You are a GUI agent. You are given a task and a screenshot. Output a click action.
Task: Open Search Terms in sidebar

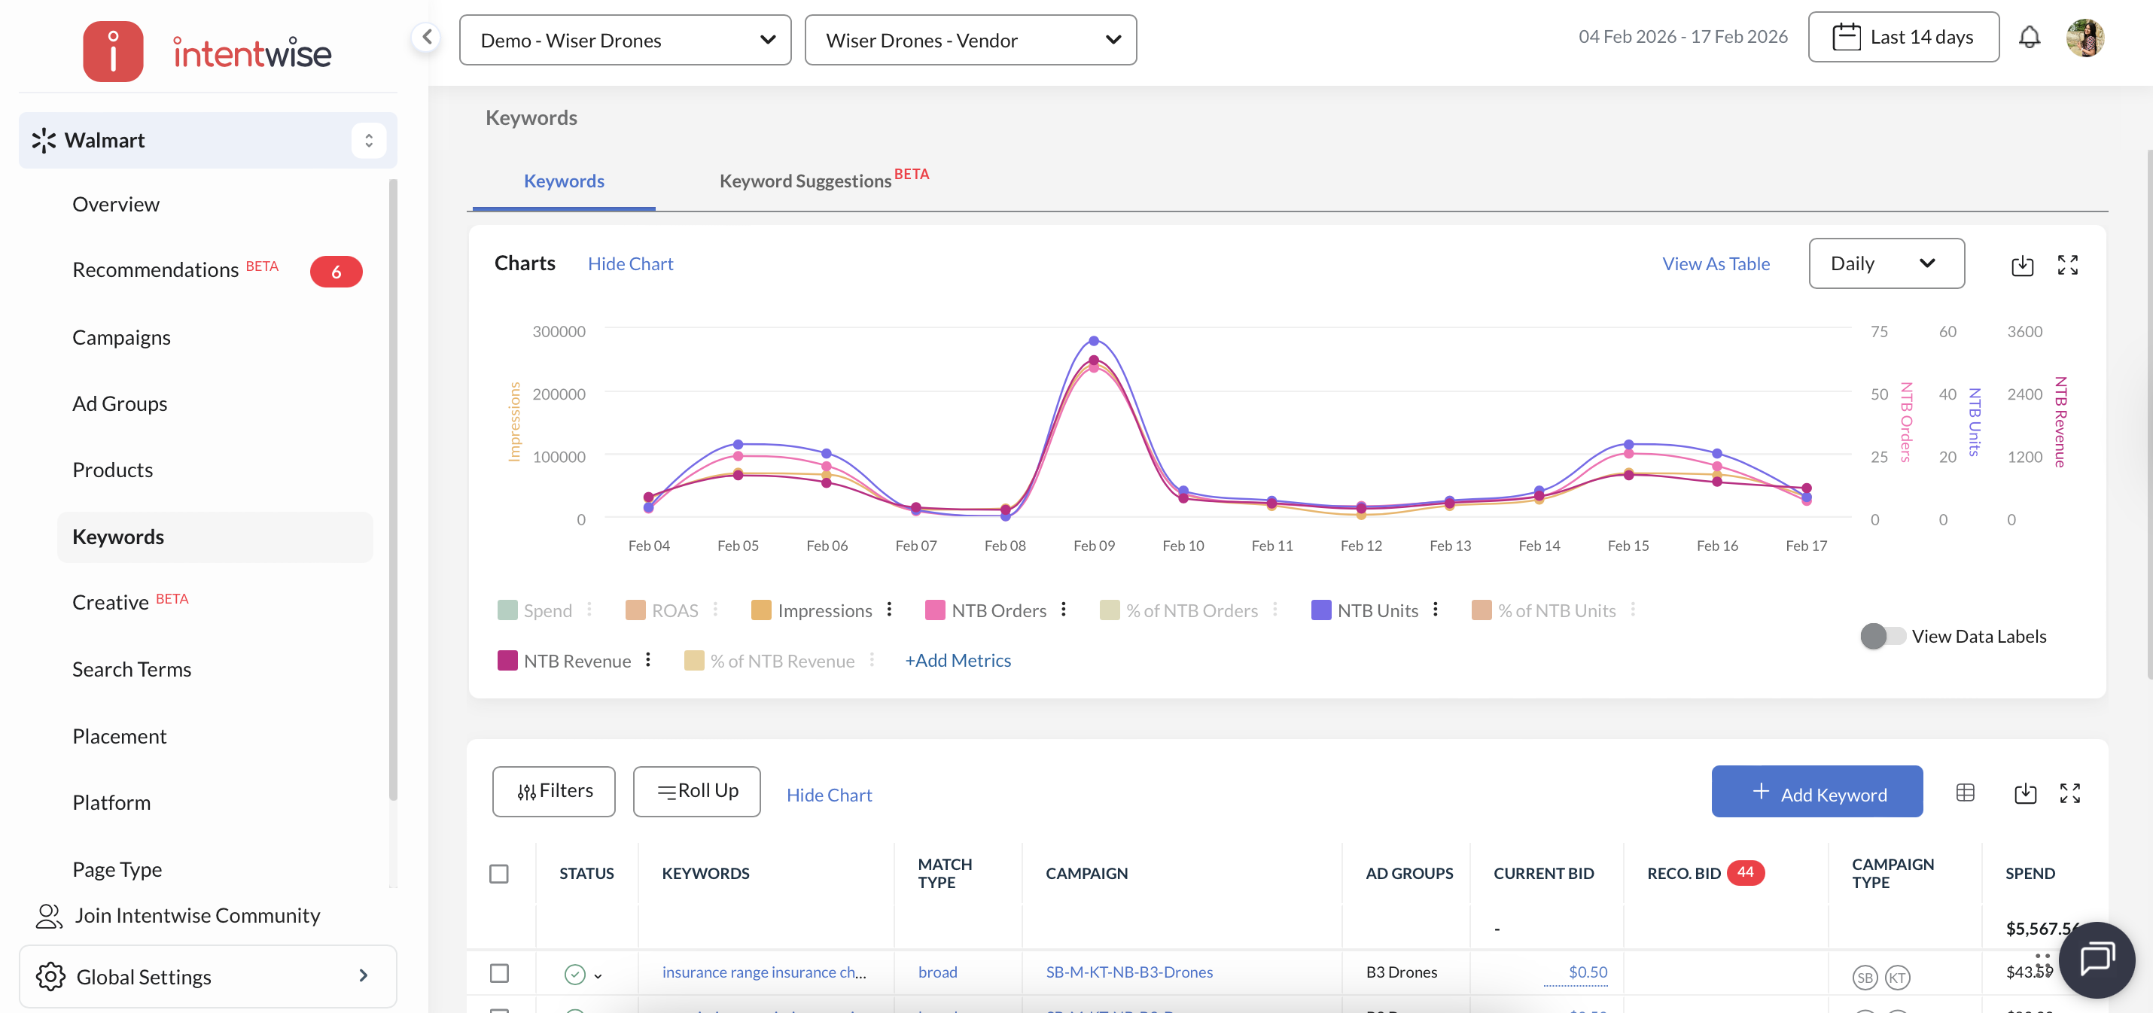coord(131,670)
